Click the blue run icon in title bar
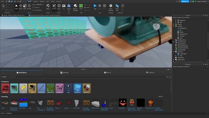Image resolution: width=209 pixels, height=118 pixels. pos(12,1)
